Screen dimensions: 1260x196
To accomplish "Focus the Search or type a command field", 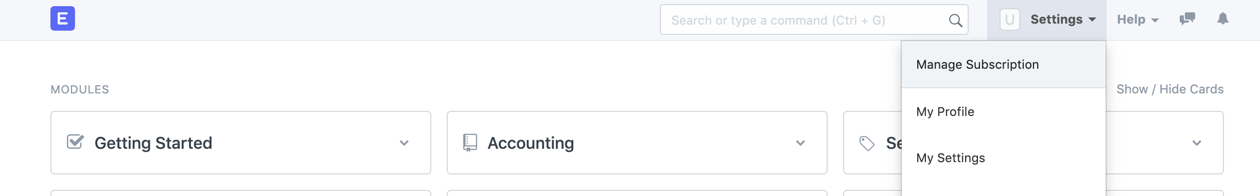I will pos(814,20).
